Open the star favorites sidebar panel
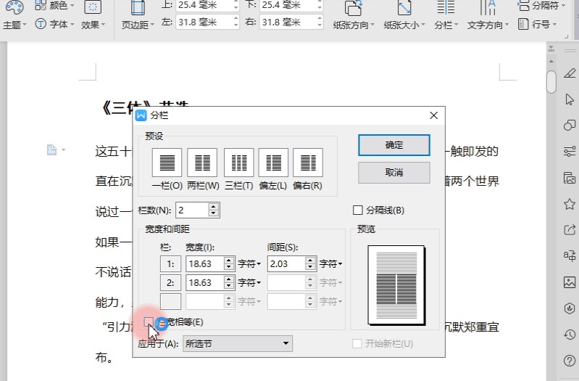Viewport: 579px width, 381px height. pyautogui.click(x=570, y=204)
